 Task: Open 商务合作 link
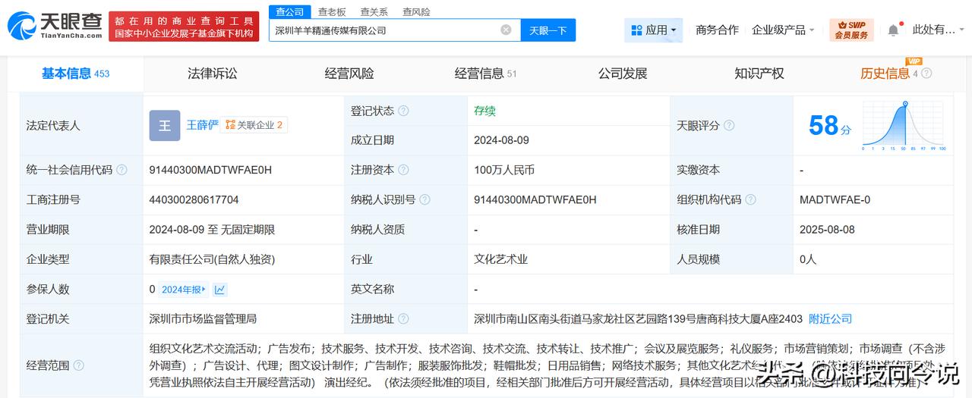point(717,30)
